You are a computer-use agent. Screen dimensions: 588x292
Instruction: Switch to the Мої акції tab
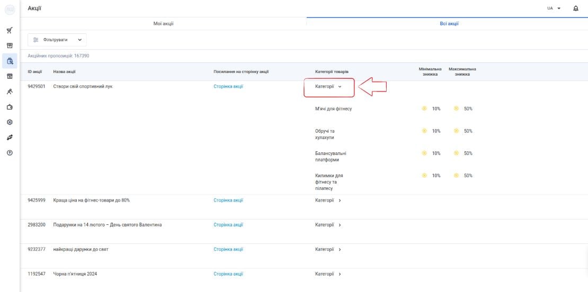[x=164, y=24]
